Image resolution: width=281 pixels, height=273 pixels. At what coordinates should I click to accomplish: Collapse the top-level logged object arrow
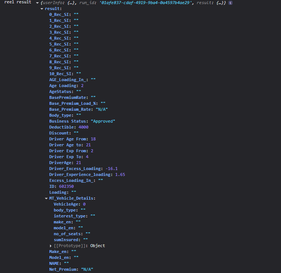(37, 3)
